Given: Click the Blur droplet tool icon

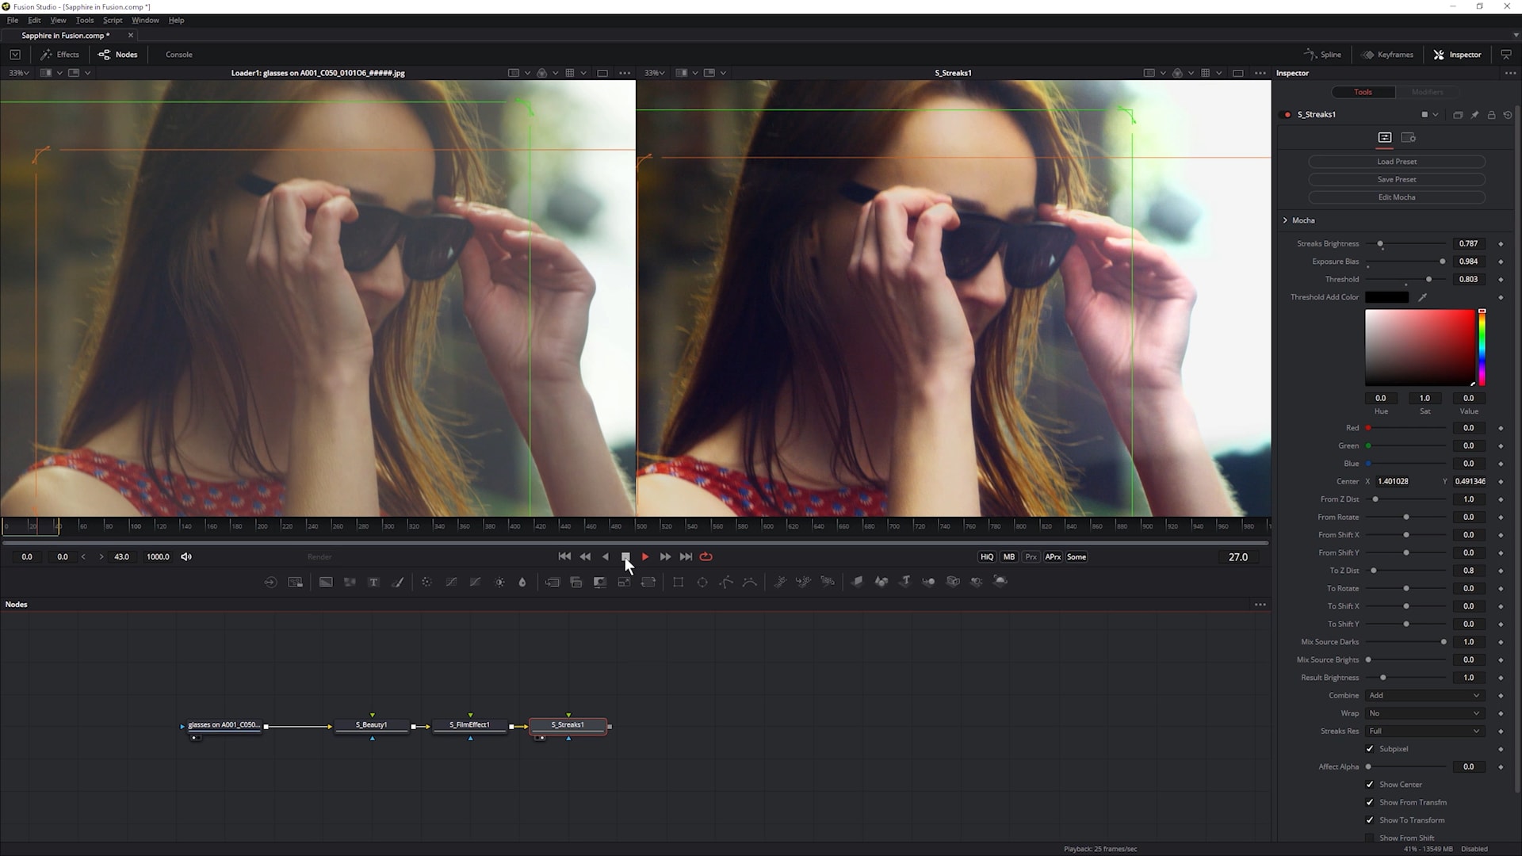Looking at the screenshot, I should click(522, 582).
